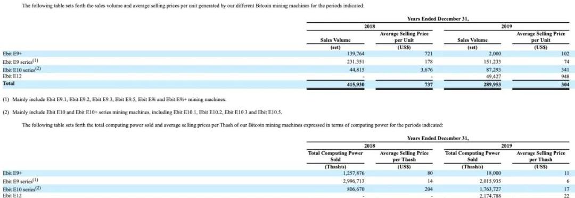Click Years Ended December 31 heading of first table
Viewport: 575px width, 198px height.
pos(438,19)
